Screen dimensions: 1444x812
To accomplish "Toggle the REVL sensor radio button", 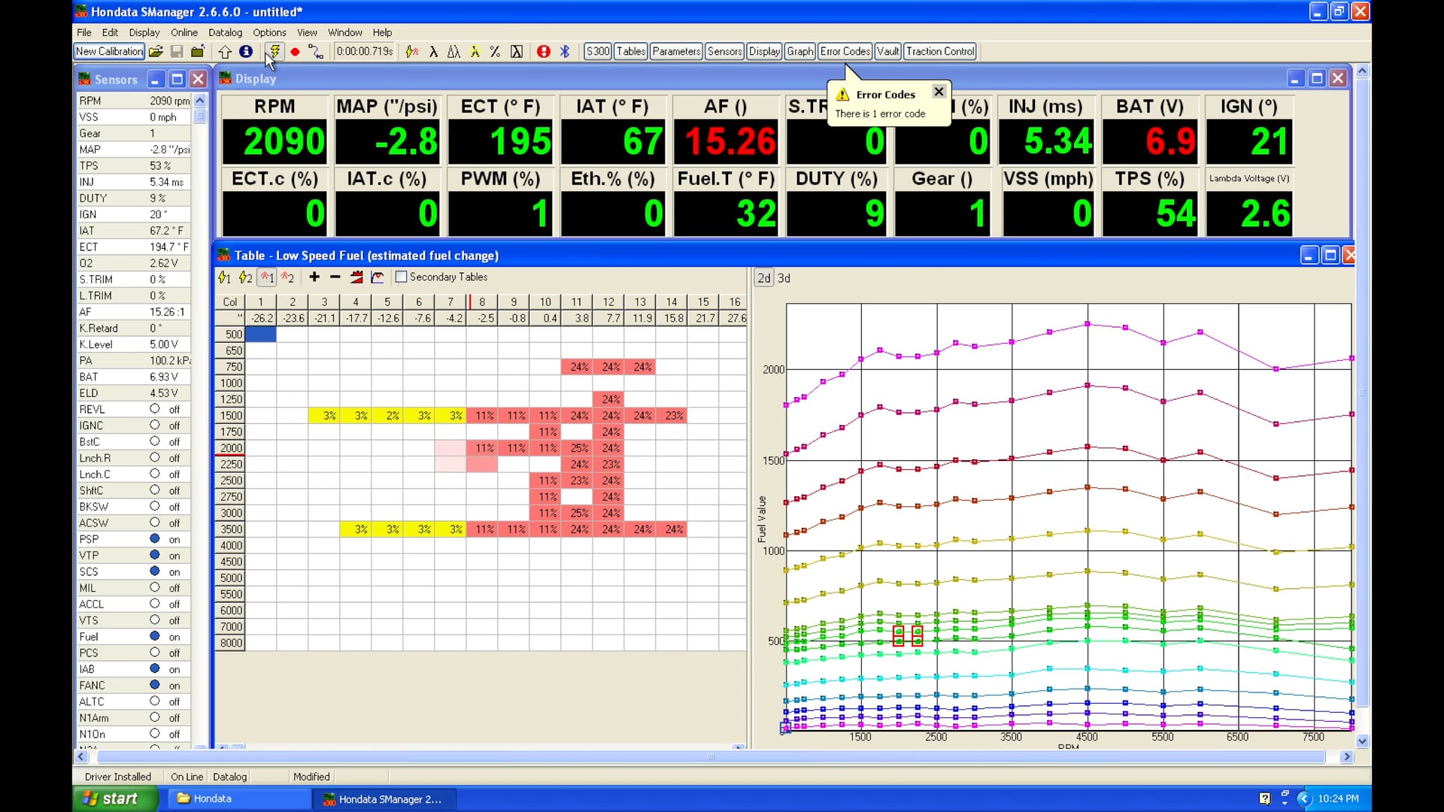I will pyautogui.click(x=156, y=409).
